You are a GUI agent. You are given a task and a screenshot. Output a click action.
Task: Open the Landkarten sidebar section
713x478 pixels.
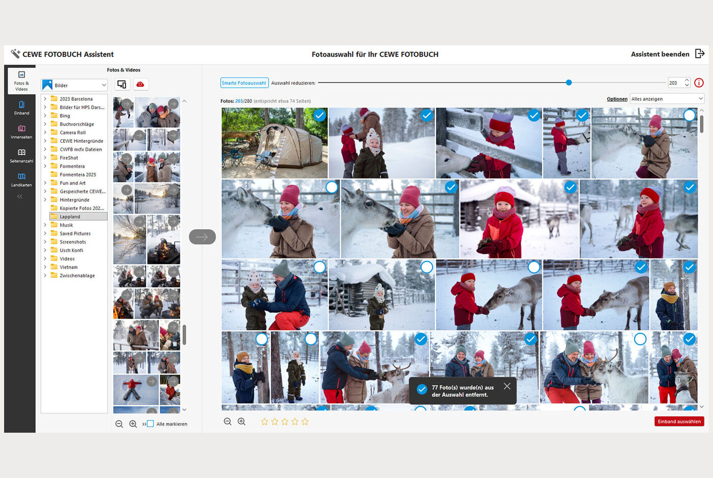click(x=21, y=179)
